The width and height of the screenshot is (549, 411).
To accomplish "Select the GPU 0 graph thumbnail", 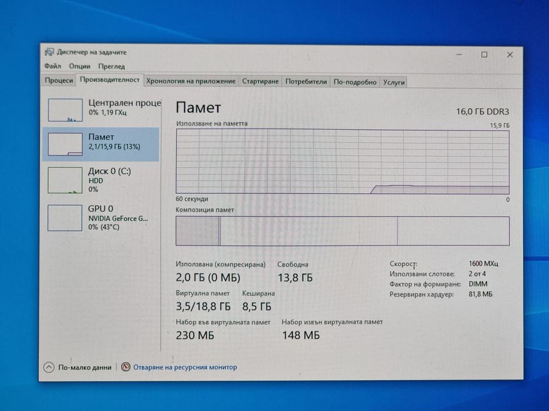I will 65,218.
